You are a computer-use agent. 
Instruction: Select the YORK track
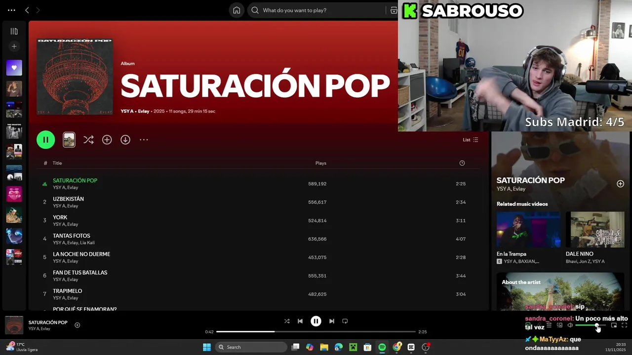[x=257, y=220]
